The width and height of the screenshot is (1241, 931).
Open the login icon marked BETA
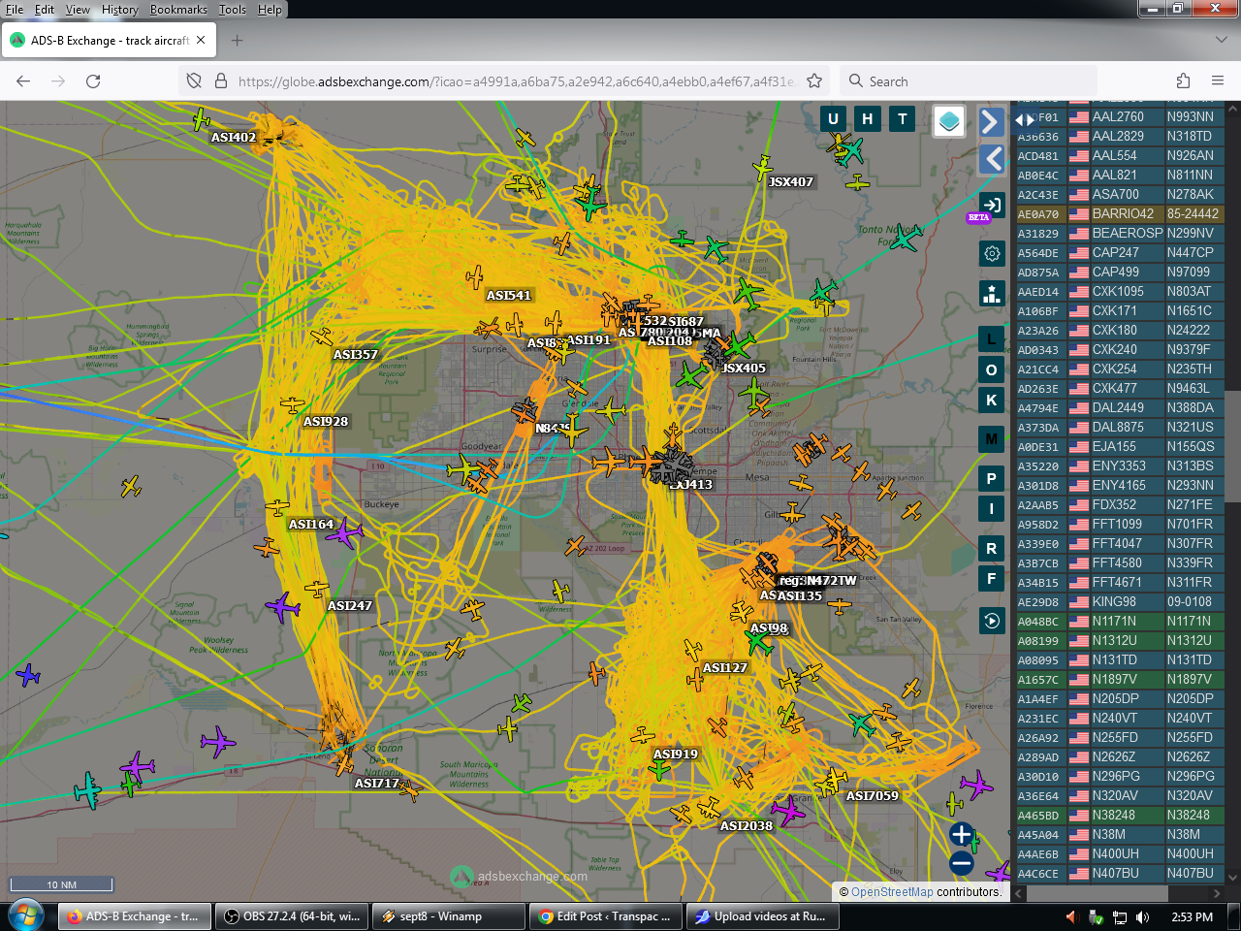point(992,206)
